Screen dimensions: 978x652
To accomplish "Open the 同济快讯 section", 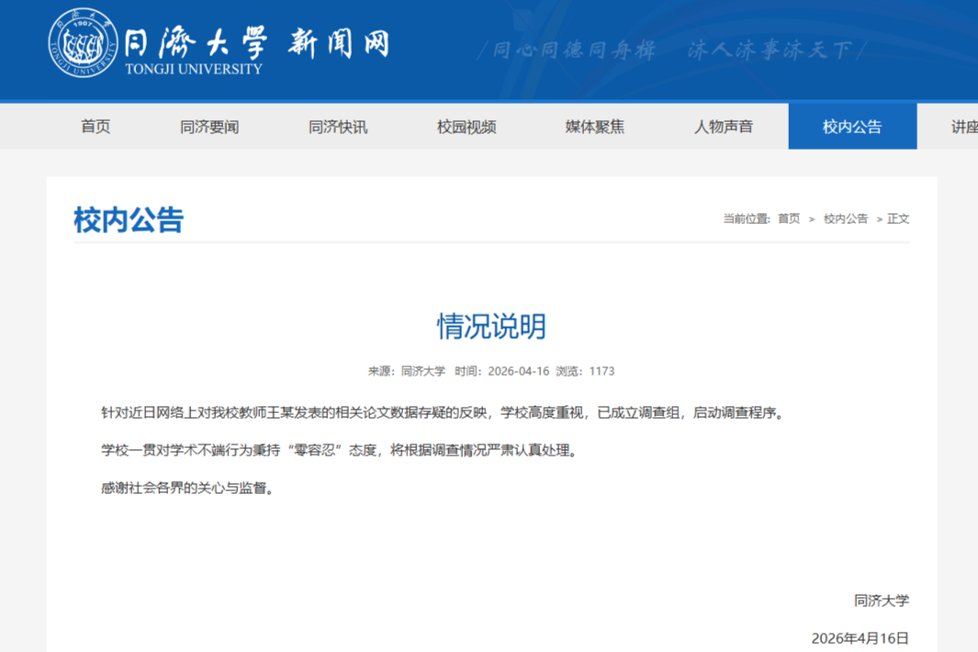I will click(x=338, y=127).
